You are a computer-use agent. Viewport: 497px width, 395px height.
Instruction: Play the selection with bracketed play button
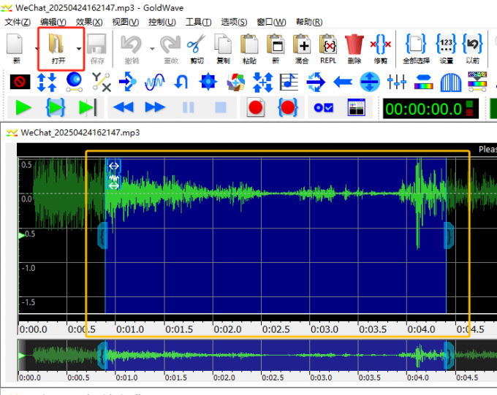(56, 108)
